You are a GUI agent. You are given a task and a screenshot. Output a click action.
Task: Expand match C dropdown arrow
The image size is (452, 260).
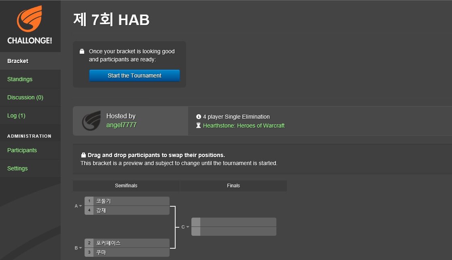pos(187,227)
